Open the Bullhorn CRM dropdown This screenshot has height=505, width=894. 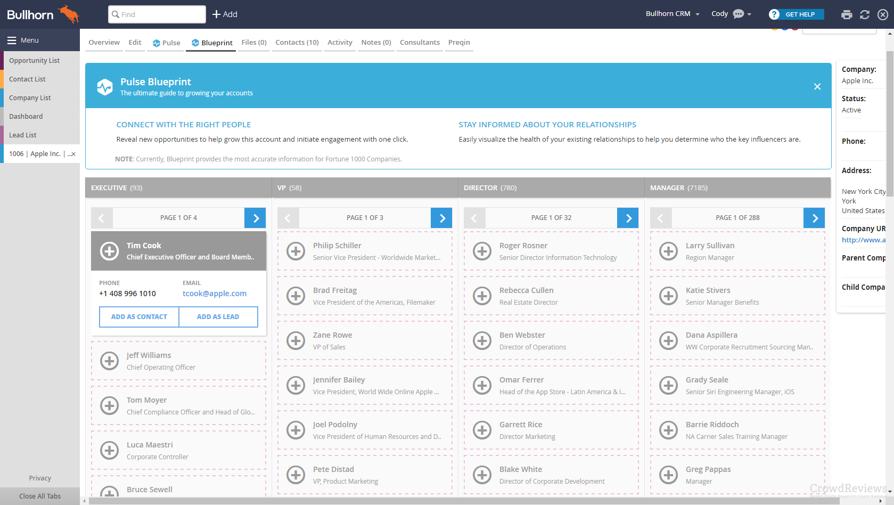click(672, 14)
